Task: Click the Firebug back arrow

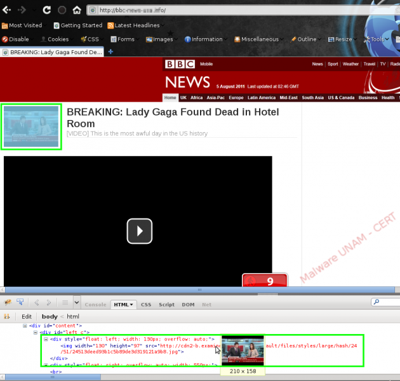Action: coord(36,303)
